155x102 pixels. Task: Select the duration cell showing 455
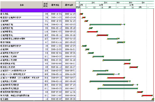coord(46,81)
